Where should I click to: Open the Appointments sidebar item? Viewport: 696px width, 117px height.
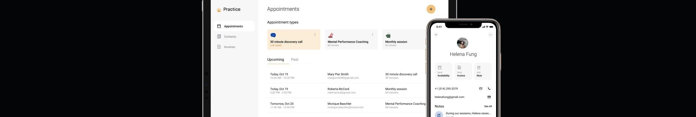[234, 26]
